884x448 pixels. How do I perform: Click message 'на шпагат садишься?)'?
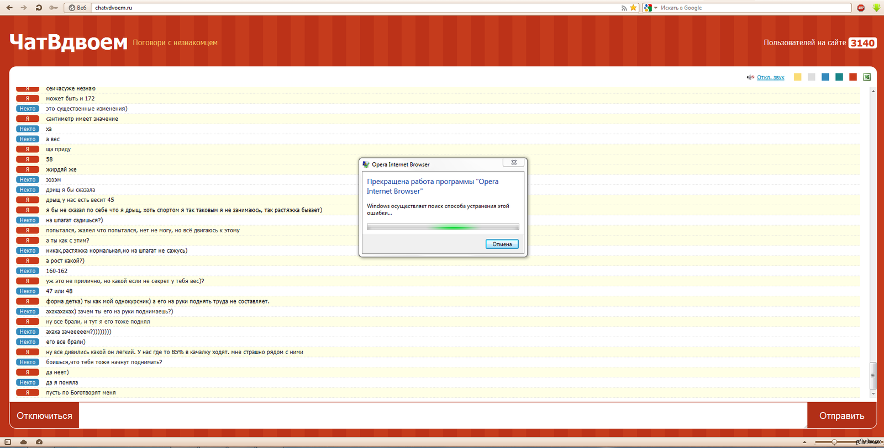[74, 220]
